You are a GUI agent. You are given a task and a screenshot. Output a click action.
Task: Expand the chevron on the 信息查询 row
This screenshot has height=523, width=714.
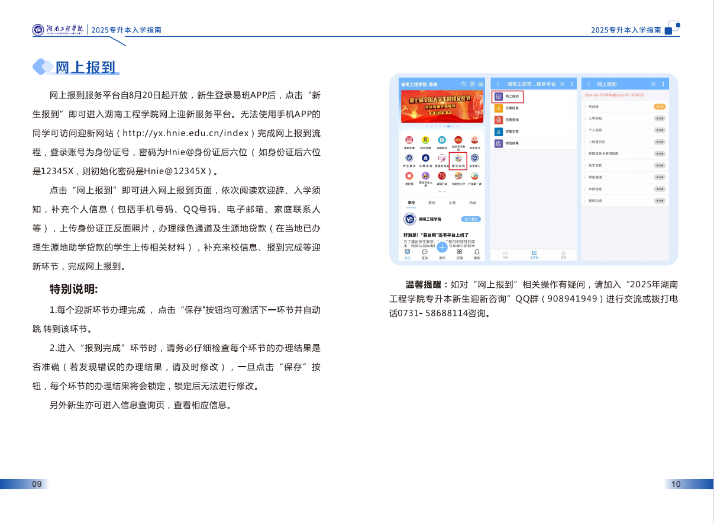pos(573,120)
